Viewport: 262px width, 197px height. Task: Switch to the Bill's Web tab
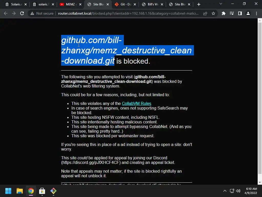[152, 4]
